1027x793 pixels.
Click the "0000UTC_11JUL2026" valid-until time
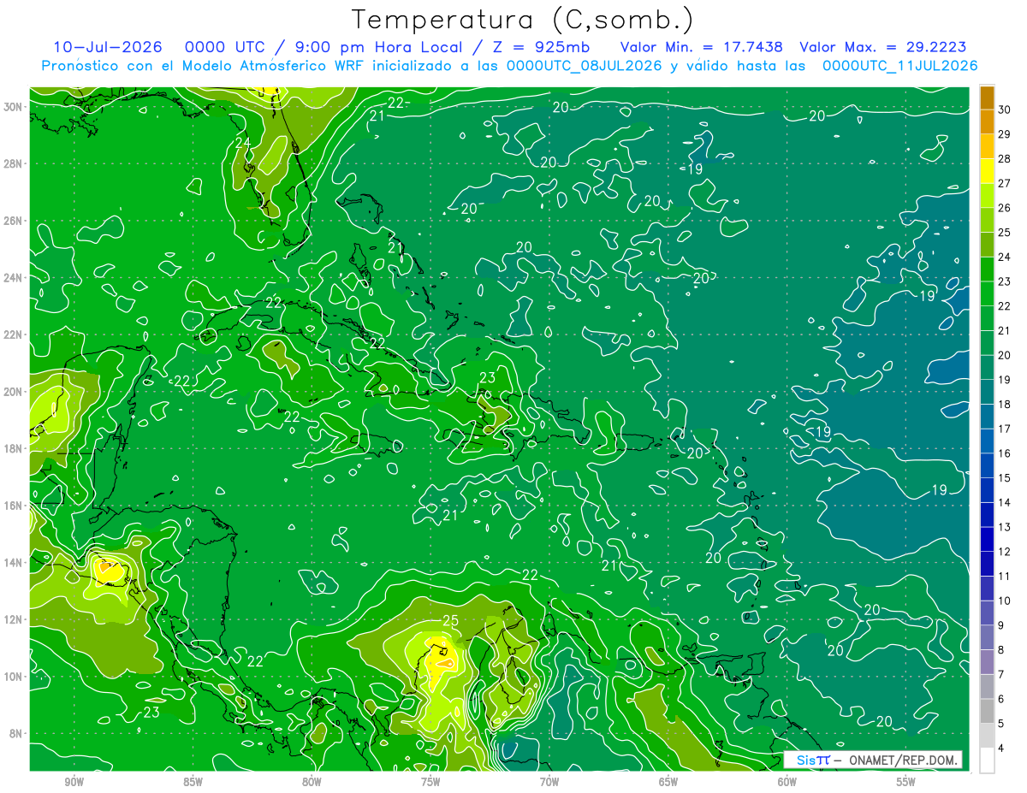pyautogui.click(x=899, y=66)
